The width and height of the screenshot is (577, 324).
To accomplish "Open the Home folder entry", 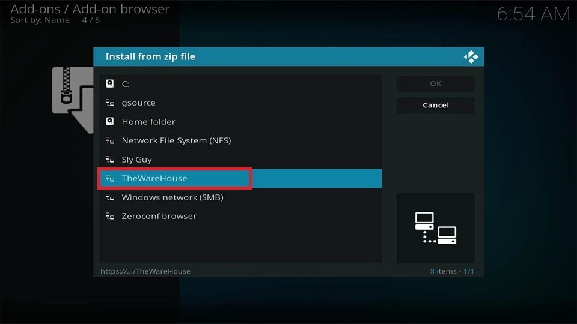I will 240,122.
